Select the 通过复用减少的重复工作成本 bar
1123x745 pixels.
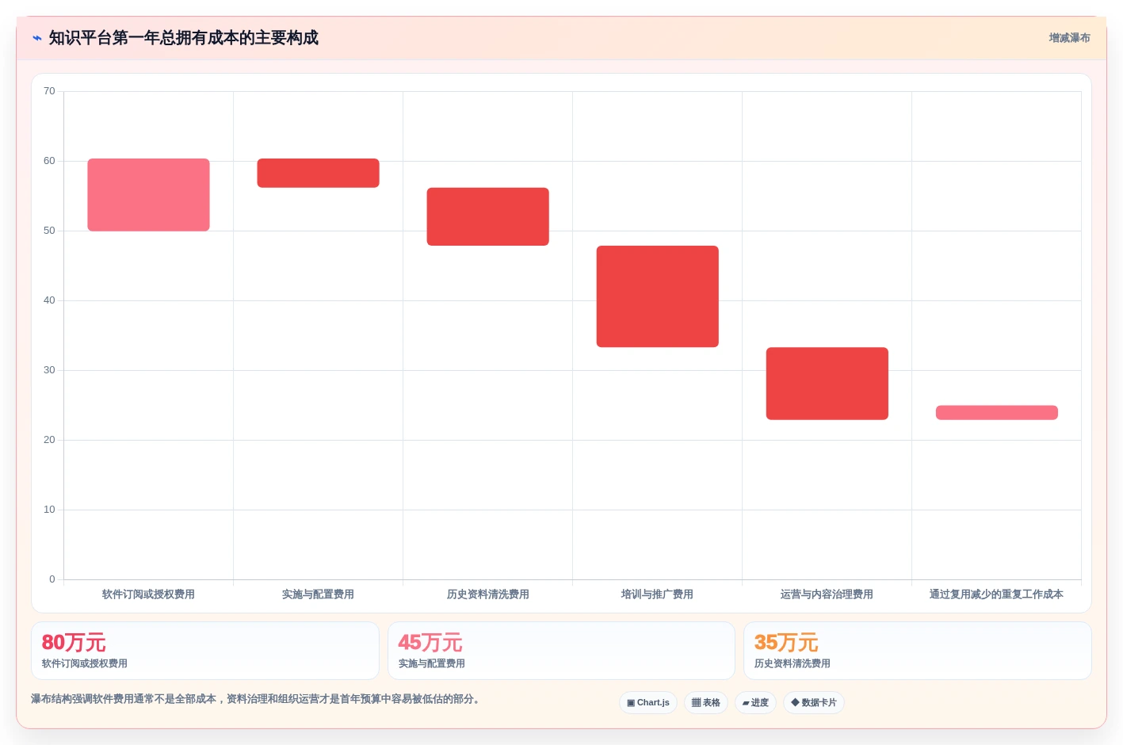(x=996, y=413)
